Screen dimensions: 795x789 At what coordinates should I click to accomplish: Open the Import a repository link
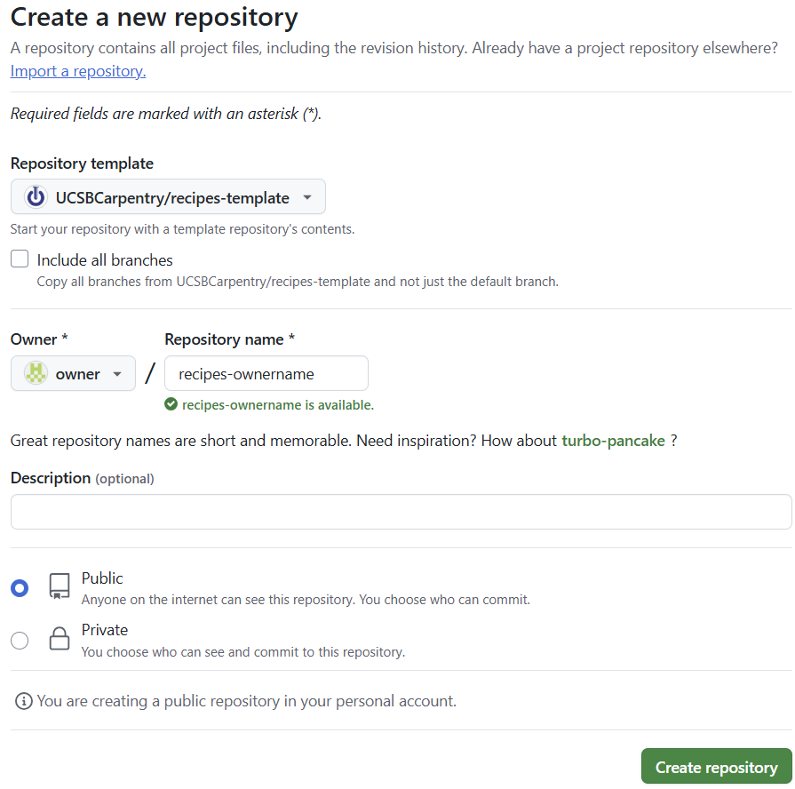pyautogui.click(x=77, y=71)
